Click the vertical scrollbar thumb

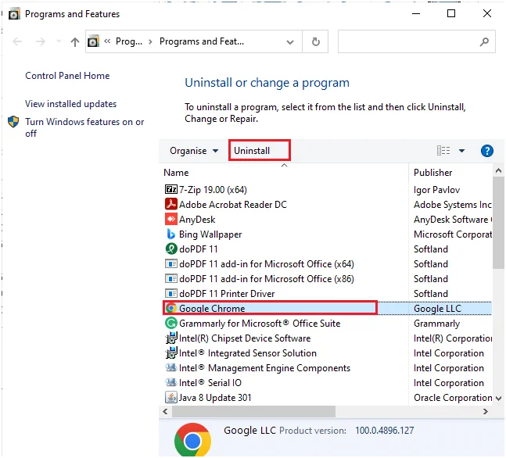click(x=498, y=223)
